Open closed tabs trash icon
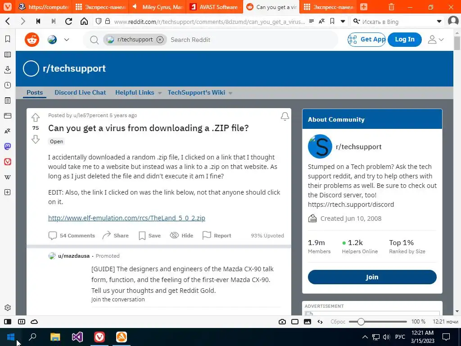 click(391, 7)
